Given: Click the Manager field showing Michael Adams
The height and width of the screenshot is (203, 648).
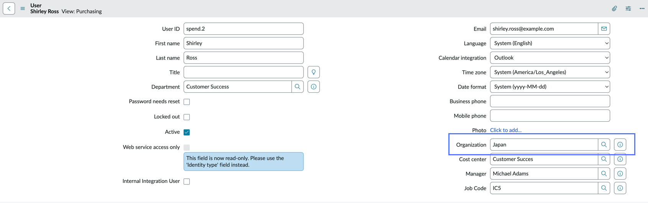Looking at the screenshot, I should tap(544, 174).
